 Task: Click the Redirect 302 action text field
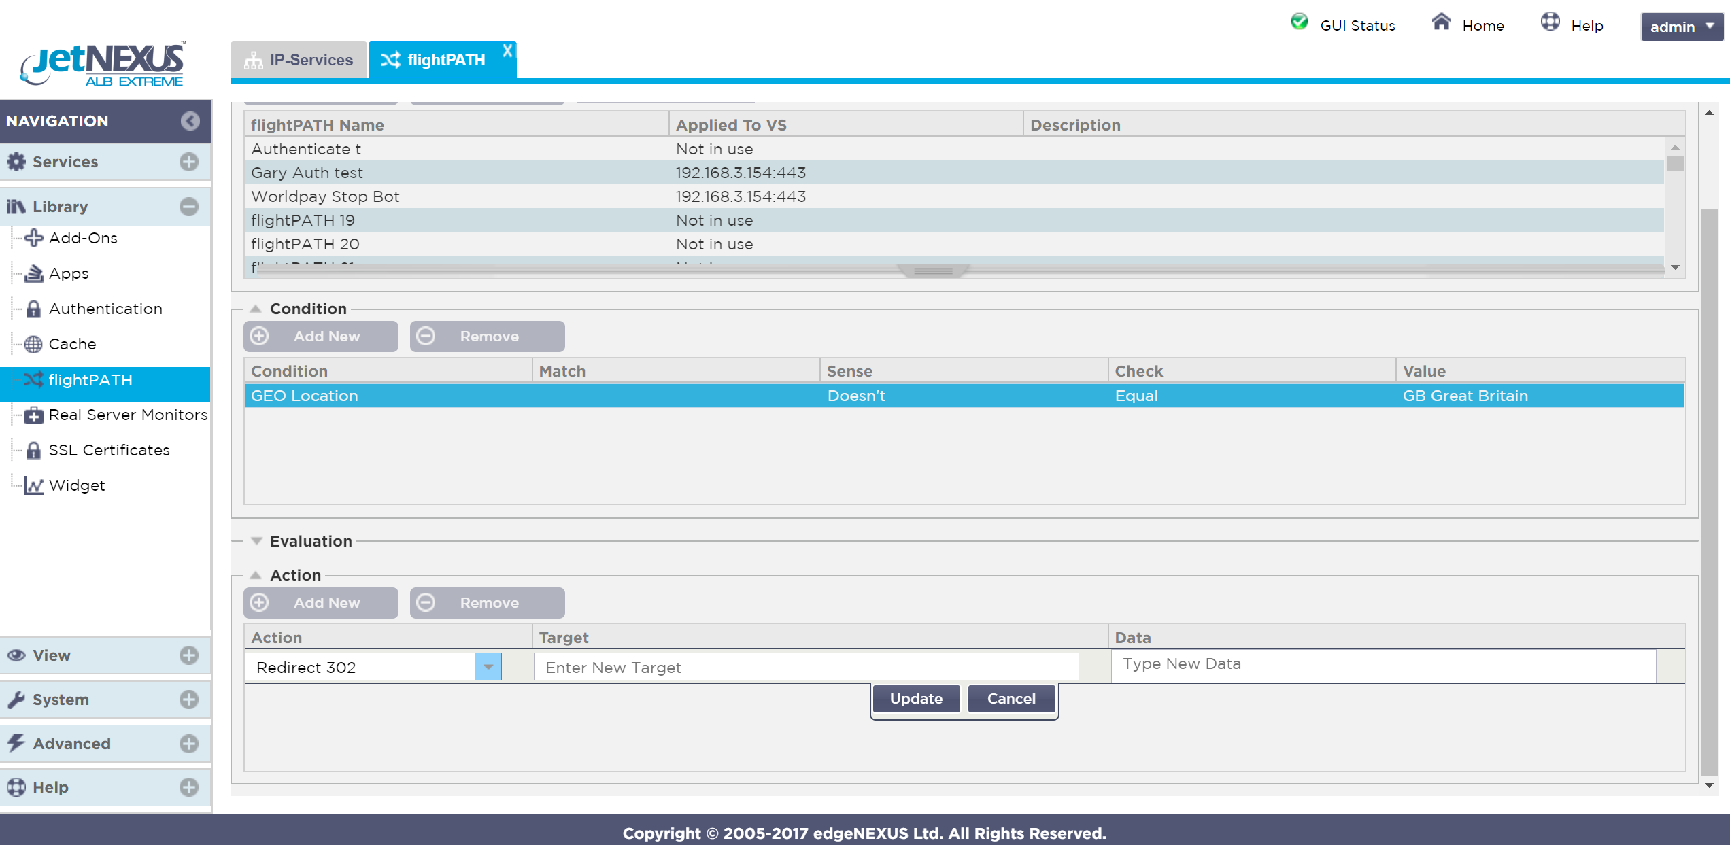click(360, 667)
